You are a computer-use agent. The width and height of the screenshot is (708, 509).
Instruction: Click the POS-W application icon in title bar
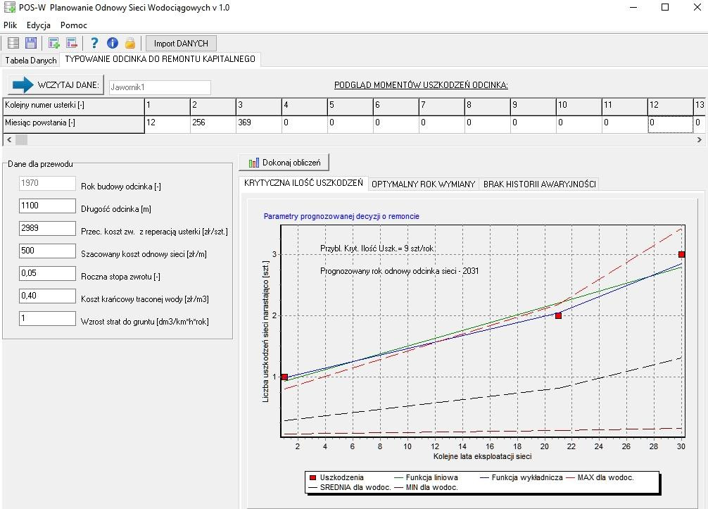tap(9, 7)
